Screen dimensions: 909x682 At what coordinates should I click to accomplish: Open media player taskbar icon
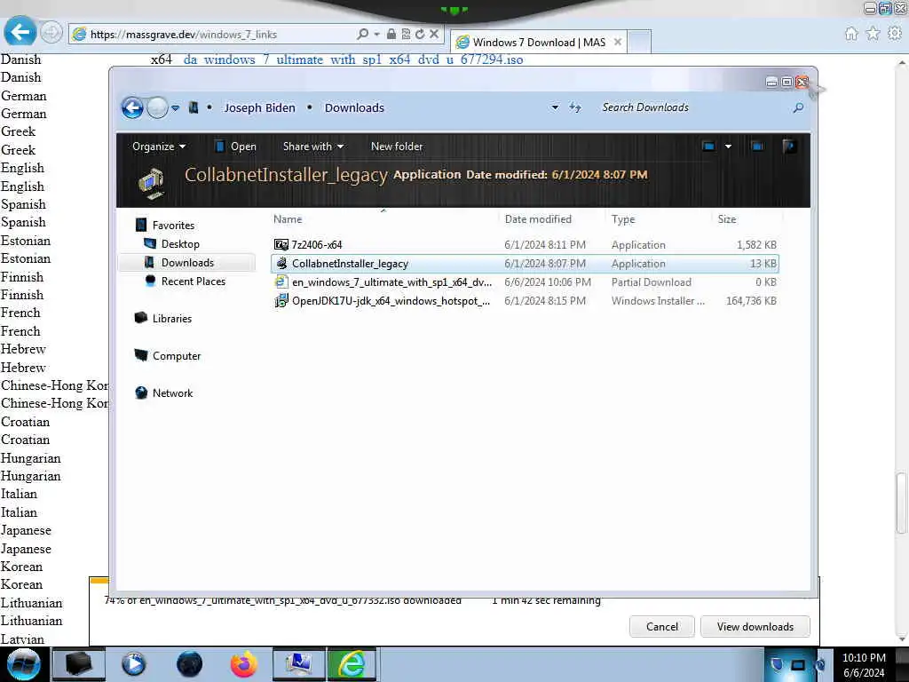click(133, 664)
